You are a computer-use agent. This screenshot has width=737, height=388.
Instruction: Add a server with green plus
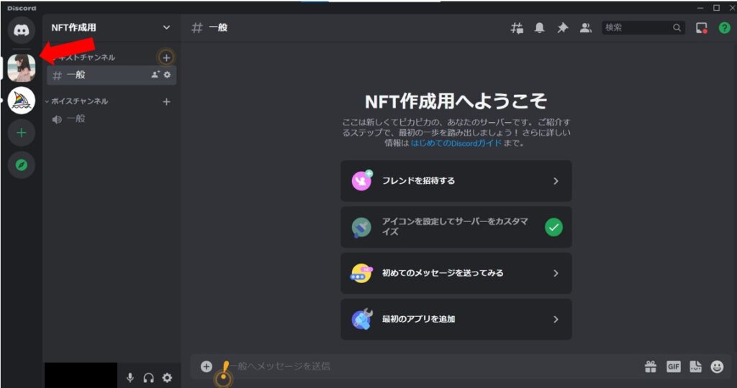tap(22, 133)
